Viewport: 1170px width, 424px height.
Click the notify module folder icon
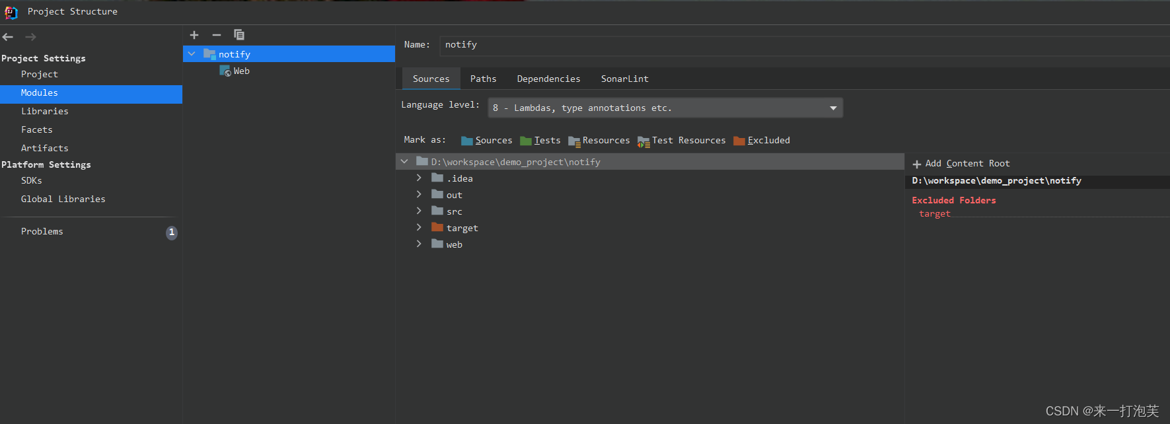(x=209, y=53)
